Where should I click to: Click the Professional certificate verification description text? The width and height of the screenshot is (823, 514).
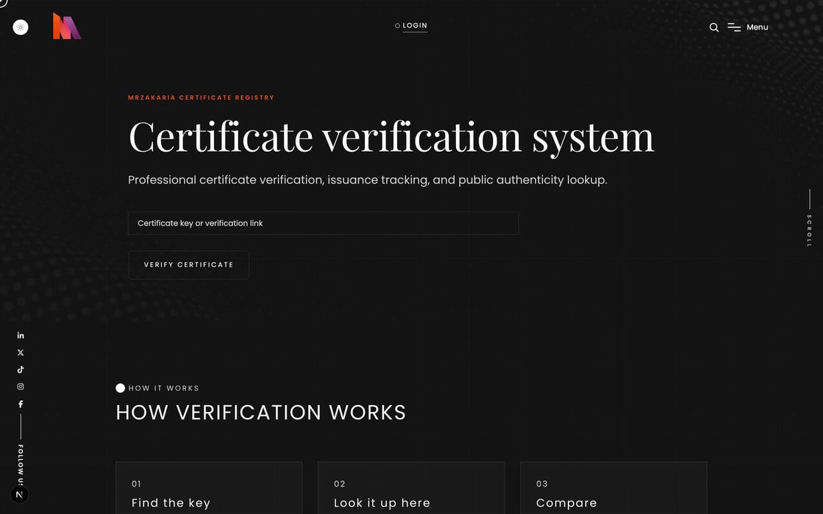[368, 180]
